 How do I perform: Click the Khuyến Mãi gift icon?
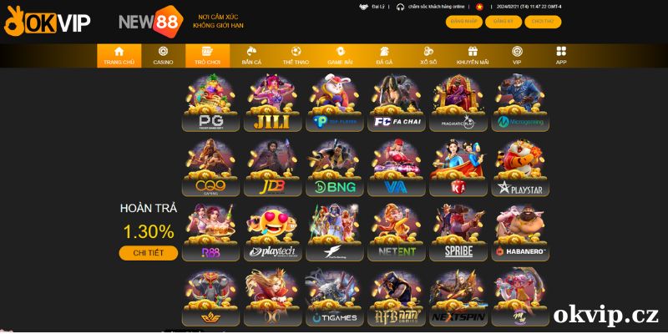coord(473,52)
